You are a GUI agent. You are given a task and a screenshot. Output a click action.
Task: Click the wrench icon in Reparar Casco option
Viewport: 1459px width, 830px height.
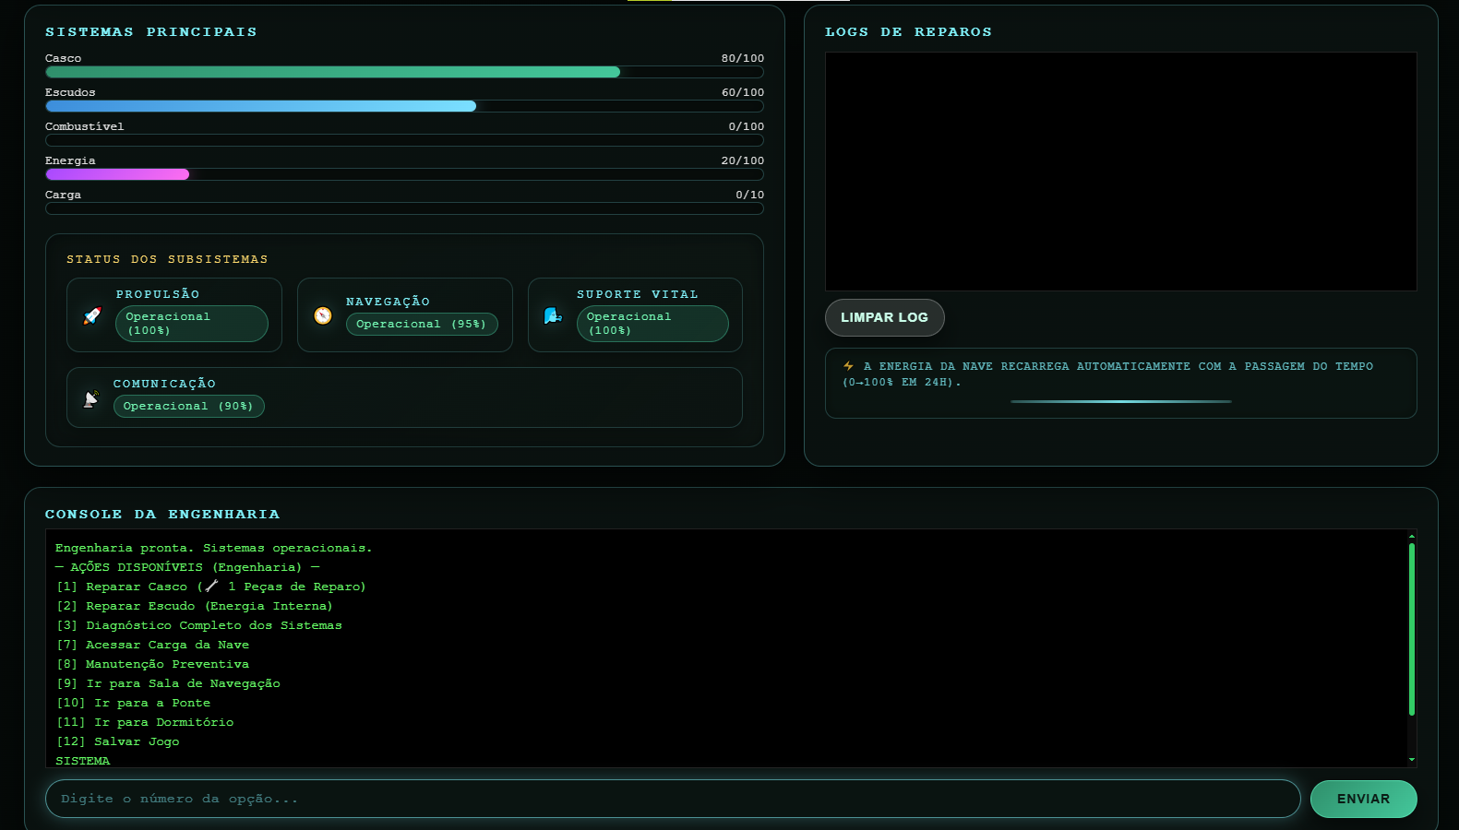click(212, 587)
